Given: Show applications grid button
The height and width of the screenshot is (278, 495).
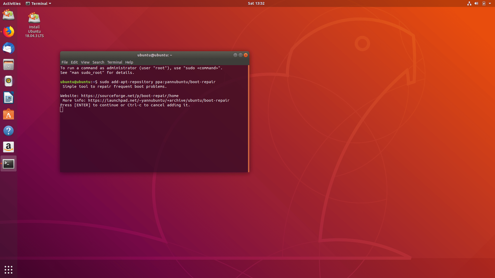Looking at the screenshot, I should point(9,270).
